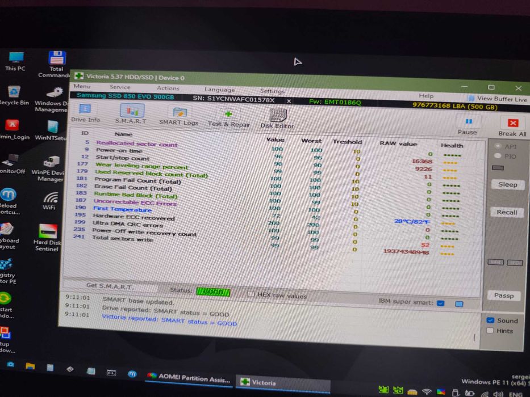530x397 pixels.
Task: Click the camera icon in the taskbar
Action: click(10, 364)
